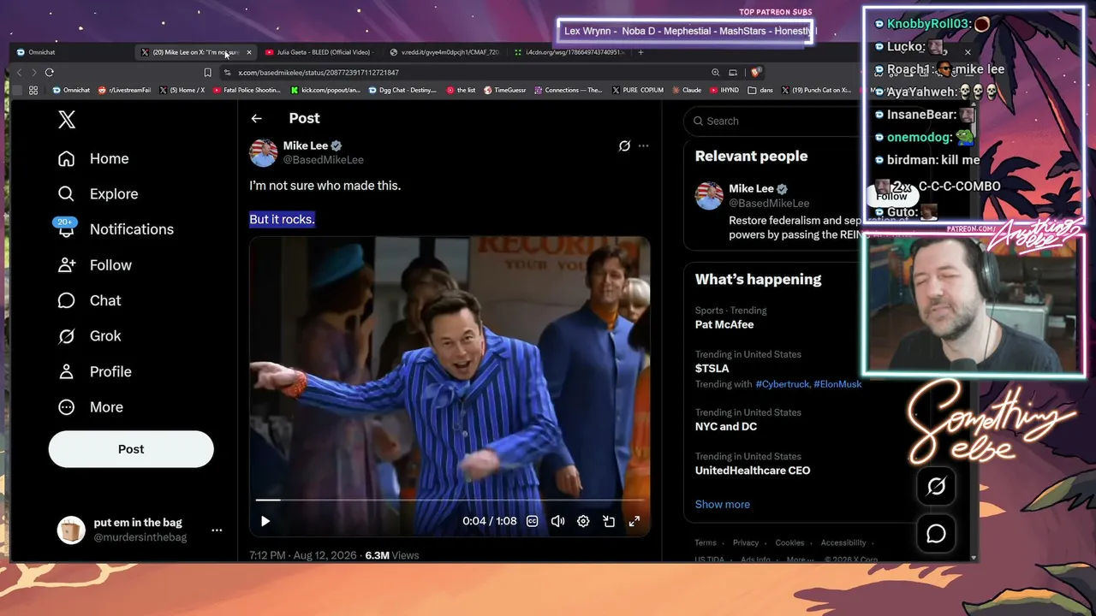Open a new browser tab
Viewport: 1096px width, 616px height.
point(640,52)
